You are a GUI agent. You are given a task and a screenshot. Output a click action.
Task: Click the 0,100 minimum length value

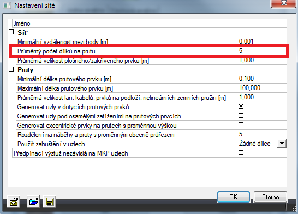(246, 79)
